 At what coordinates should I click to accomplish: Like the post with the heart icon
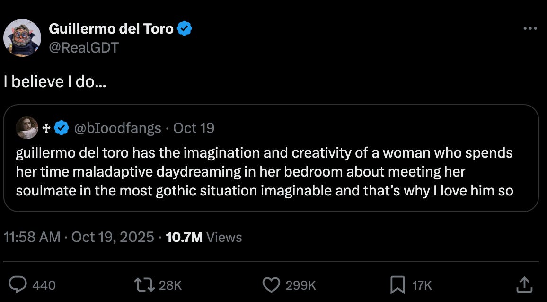coord(272,284)
